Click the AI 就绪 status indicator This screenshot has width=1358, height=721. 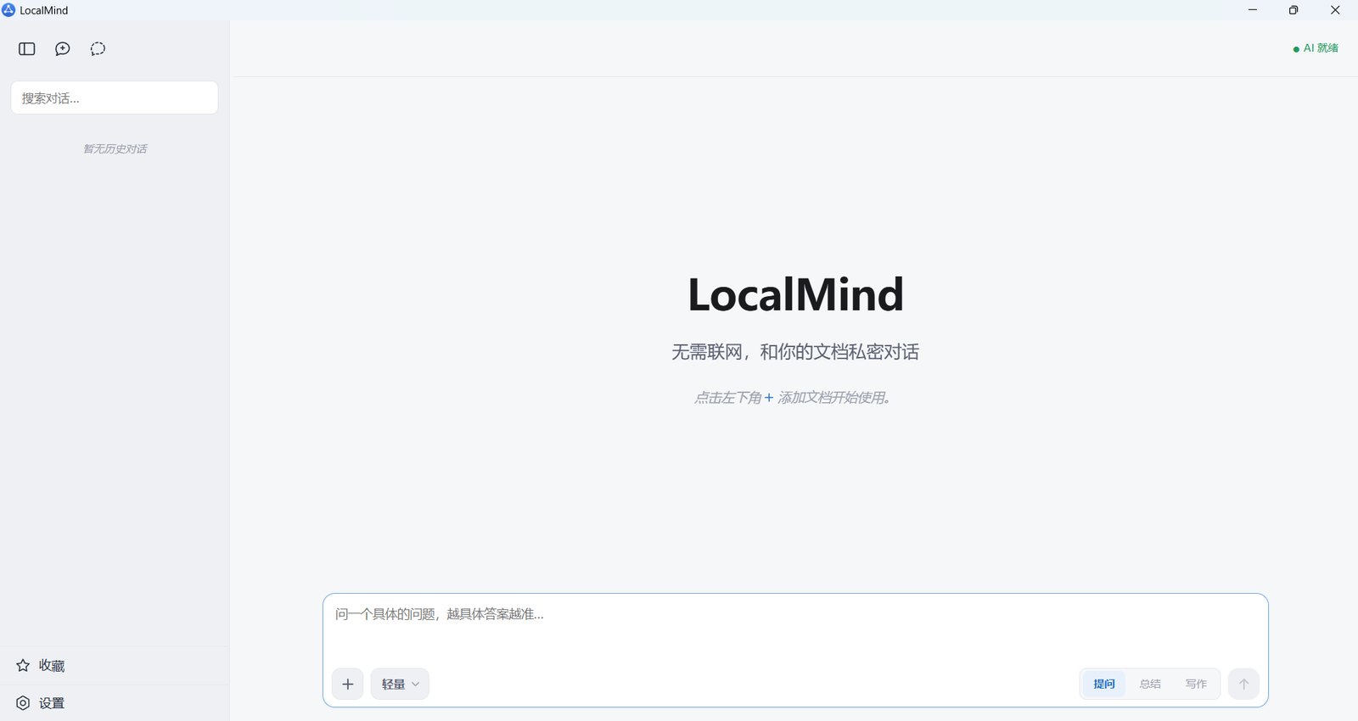coord(1316,48)
